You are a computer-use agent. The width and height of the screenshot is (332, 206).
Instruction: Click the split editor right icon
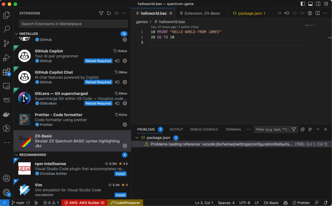pos(317,13)
